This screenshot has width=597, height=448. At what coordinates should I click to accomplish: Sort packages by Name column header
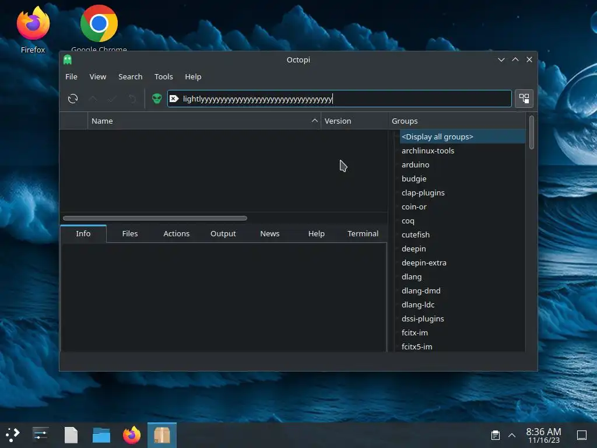tap(204, 121)
